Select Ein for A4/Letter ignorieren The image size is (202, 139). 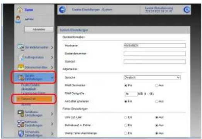[x=126, y=102]
